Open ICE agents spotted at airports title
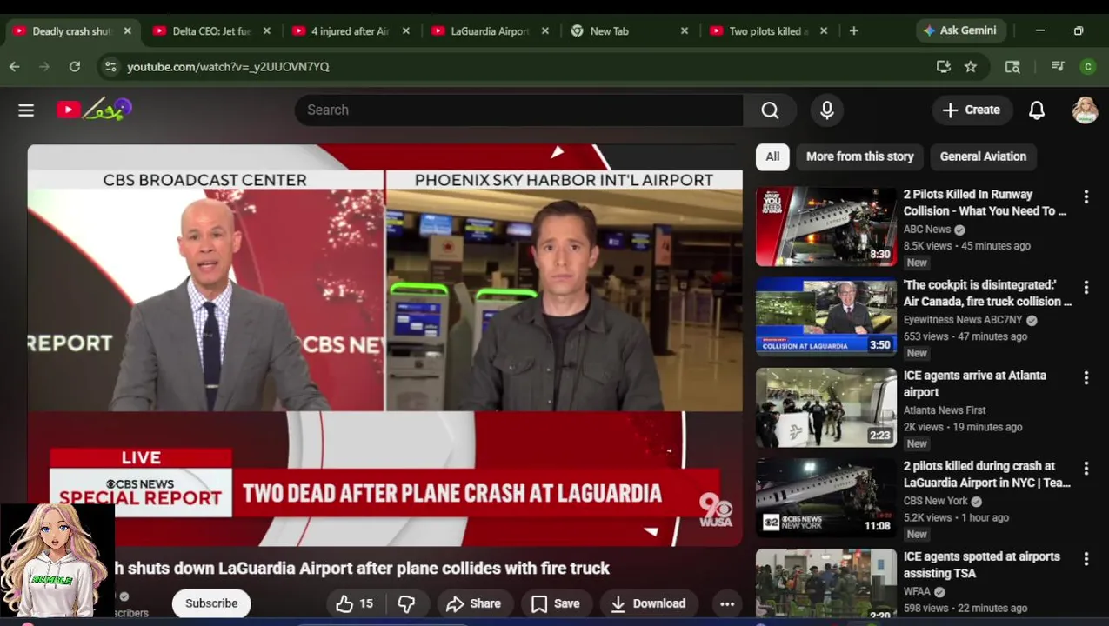Viewport: 1109px width, 626px height. point(981,565)
